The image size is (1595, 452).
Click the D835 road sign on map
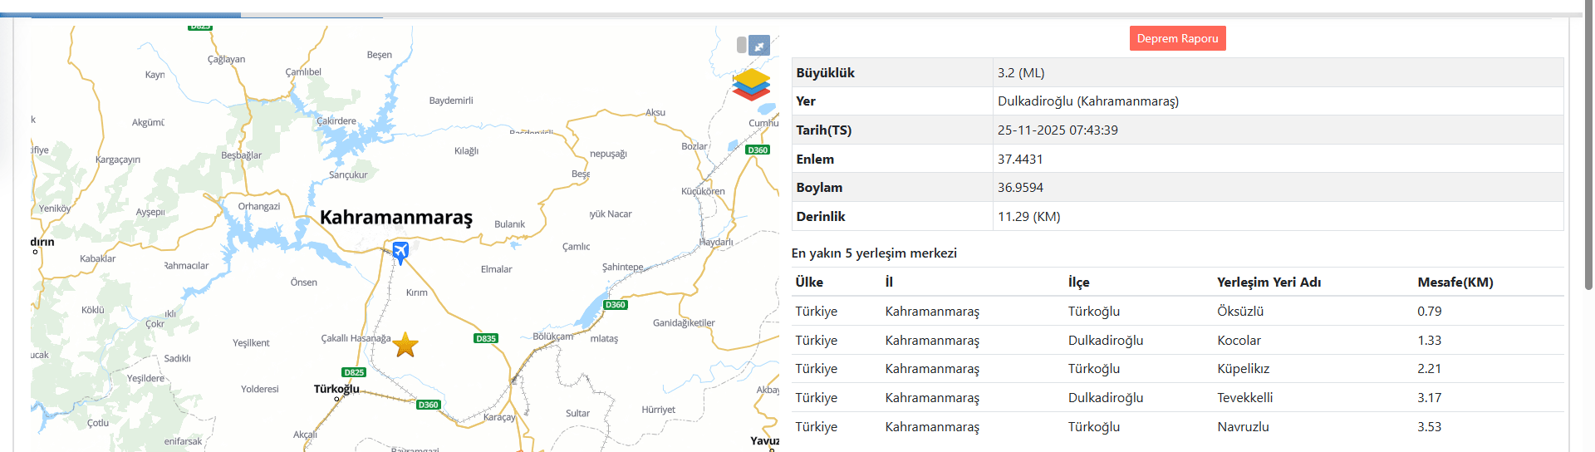[486, 338]
